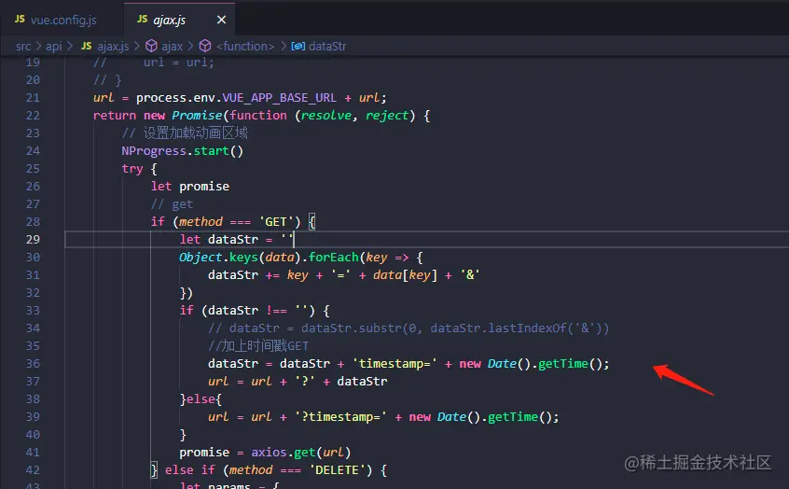Click 'axios' on line 41
Viewport: 789px width, 489px height.
(x=269, y=453)
